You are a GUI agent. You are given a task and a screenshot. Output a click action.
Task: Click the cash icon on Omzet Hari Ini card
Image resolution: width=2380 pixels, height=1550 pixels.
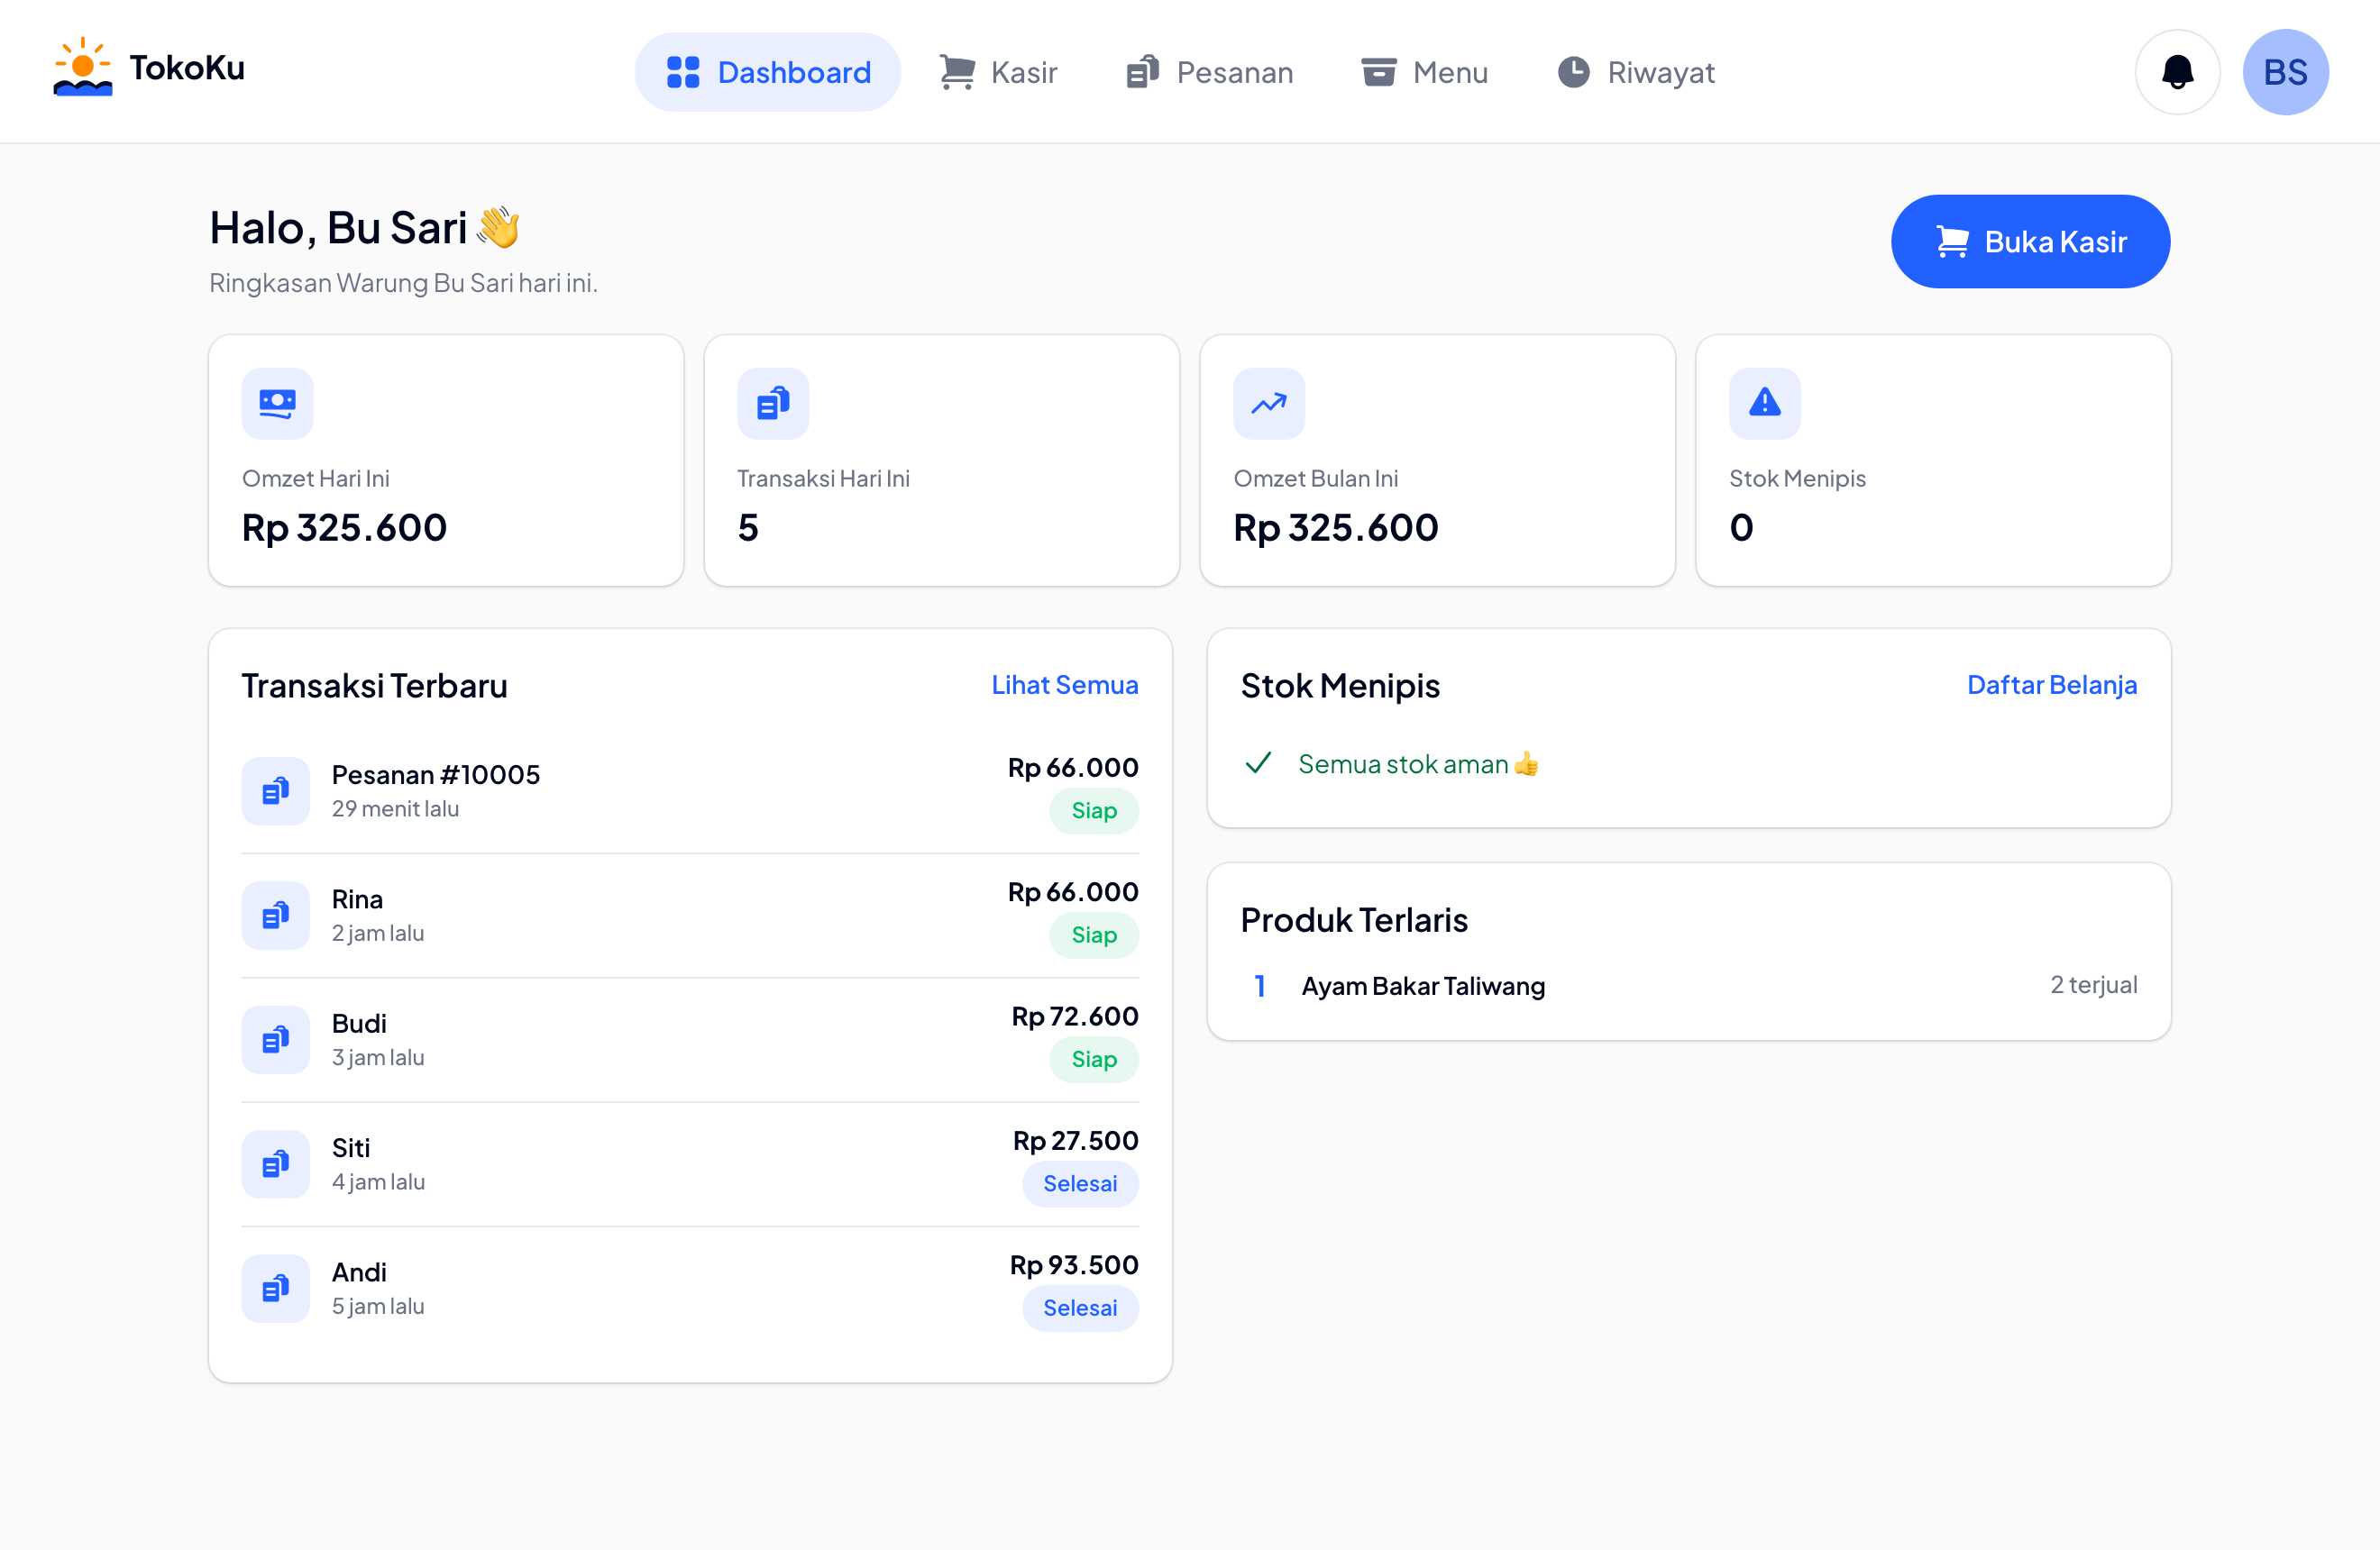pyautogui.click(x=277, y=404)
